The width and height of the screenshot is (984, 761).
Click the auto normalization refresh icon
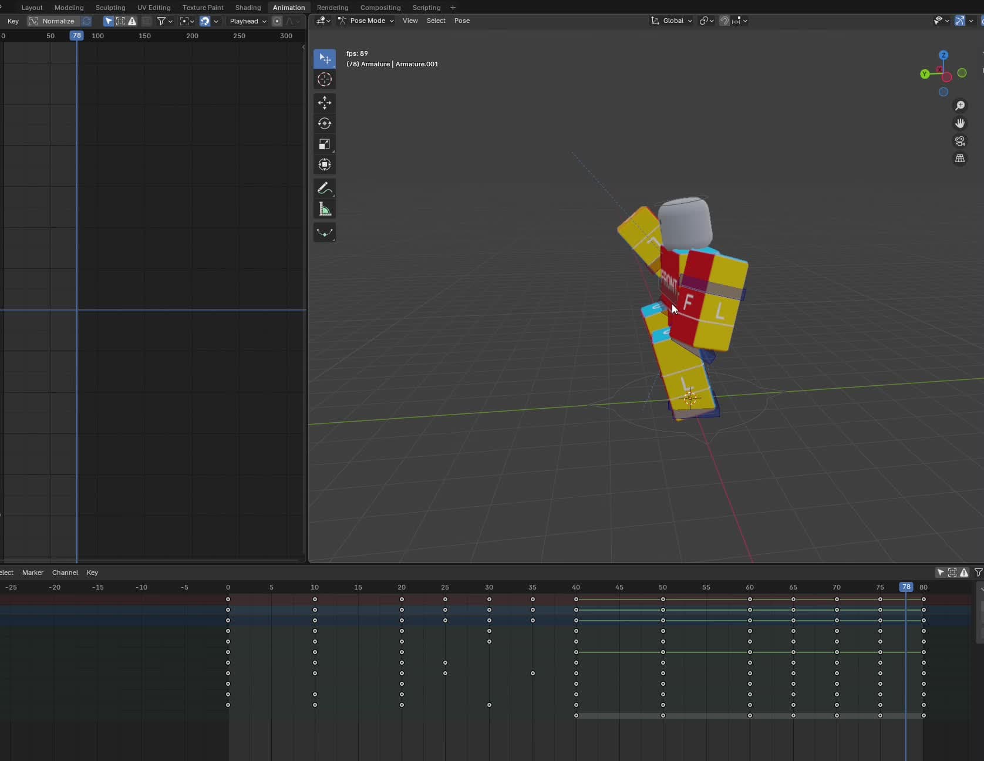click(86, 21)
